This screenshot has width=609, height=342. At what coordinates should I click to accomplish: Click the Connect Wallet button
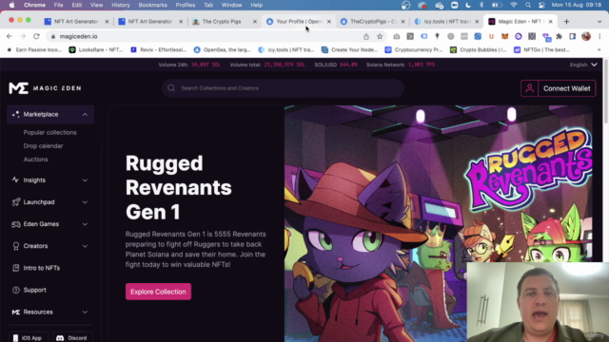click(x=567, y=88)
